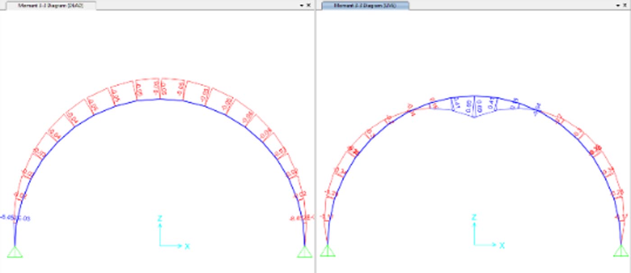This screenshot has width=631, height=273.
Task: Pick right pinned support in LIVE view
Action: (621, 251)
